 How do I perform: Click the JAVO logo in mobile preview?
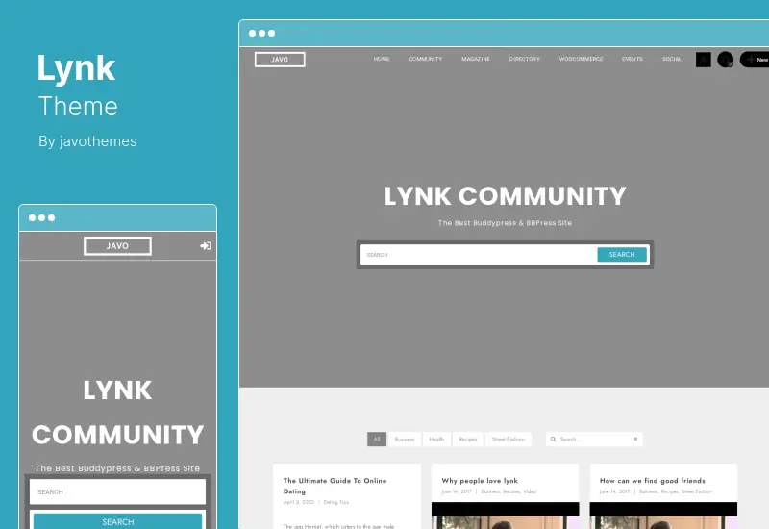coord(117,246)
